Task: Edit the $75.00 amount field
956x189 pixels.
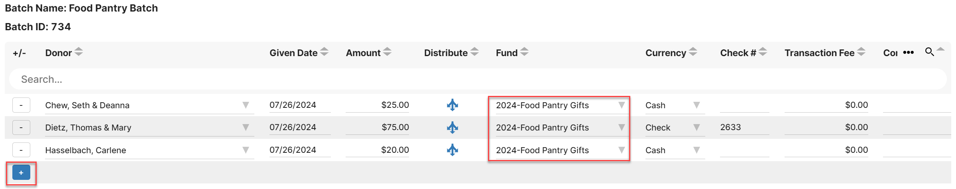Action: 377,127
